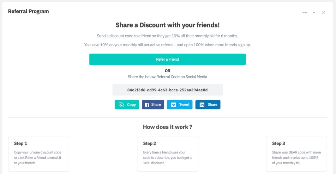Click the Tweet button label

[184, 105]
